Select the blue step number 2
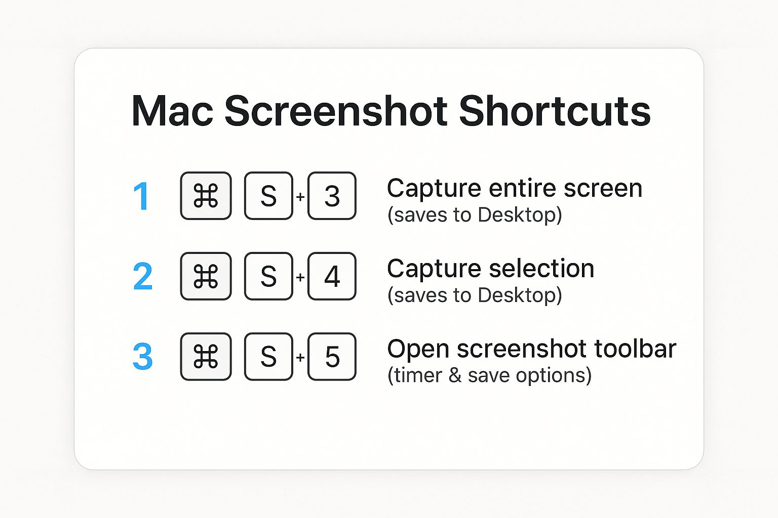Image resolution: width=778 pixels, height=518 pixels. 142,276
